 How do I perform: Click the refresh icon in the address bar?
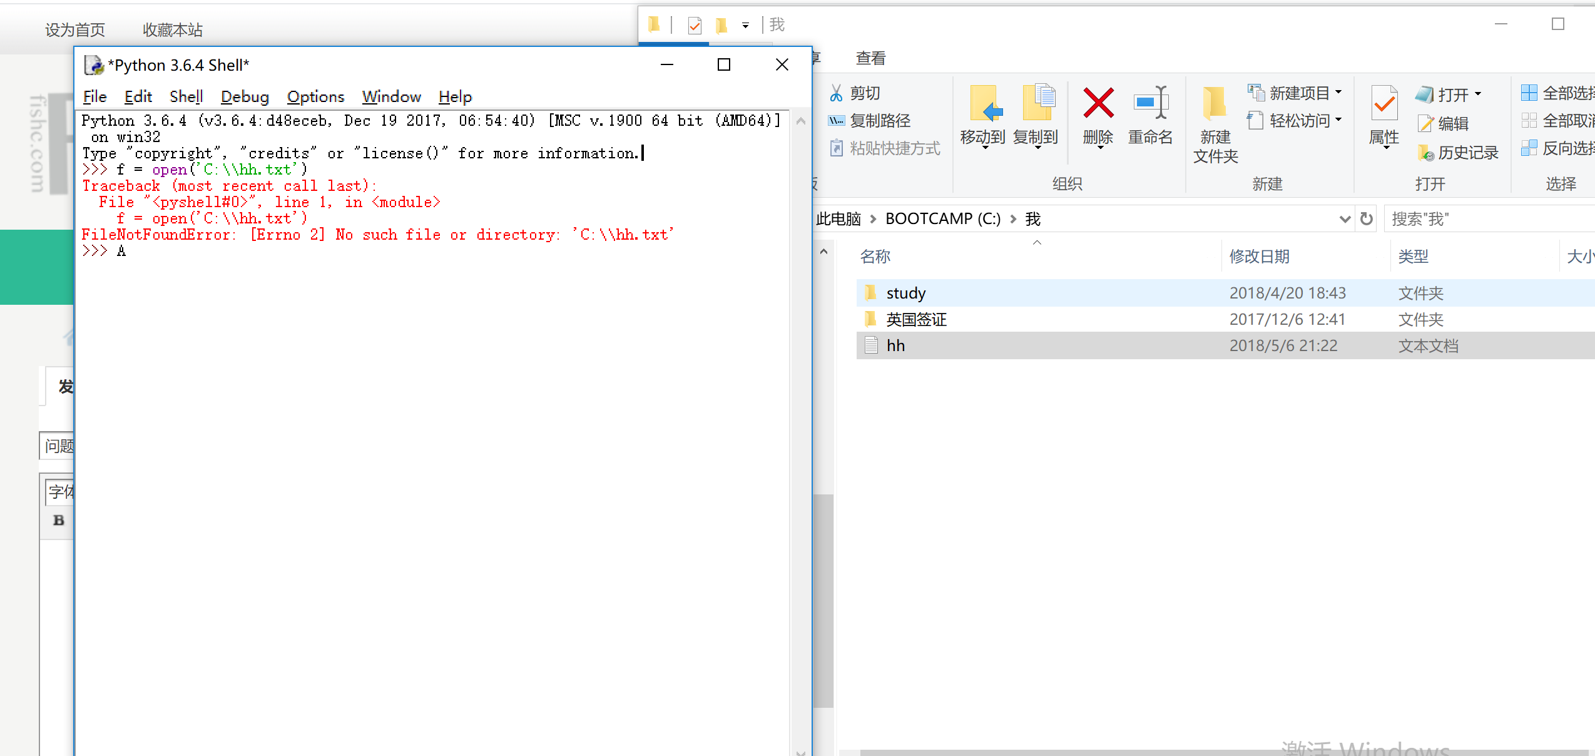(1367, 218)
